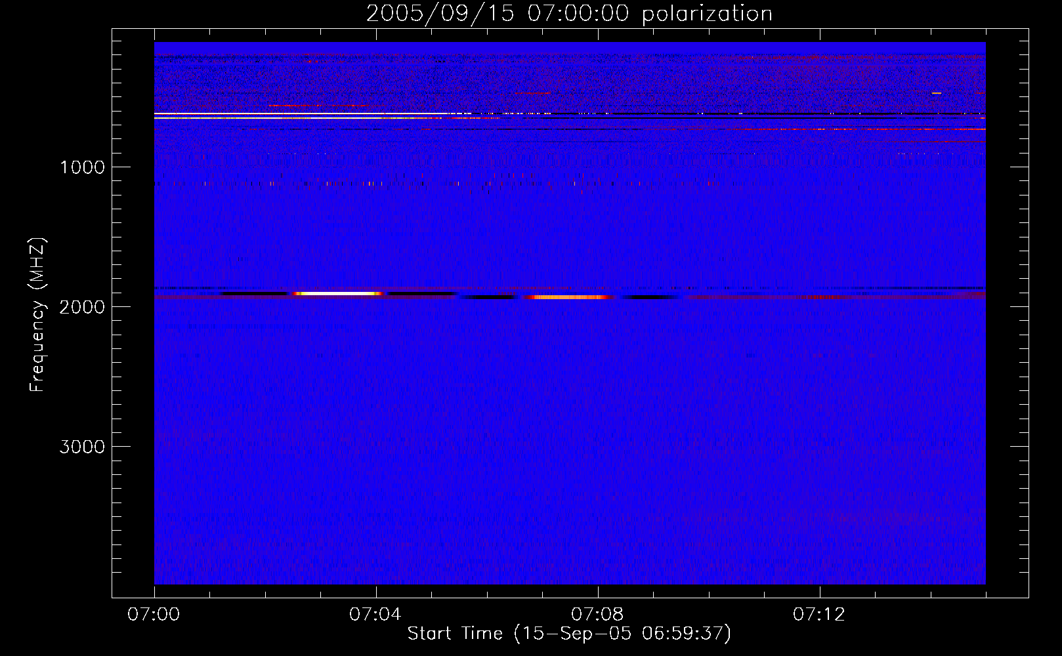The width and height of the screenshot is (1062, 656).
Task: Click the 3000 frequency tick label
Action: [82, 447]
